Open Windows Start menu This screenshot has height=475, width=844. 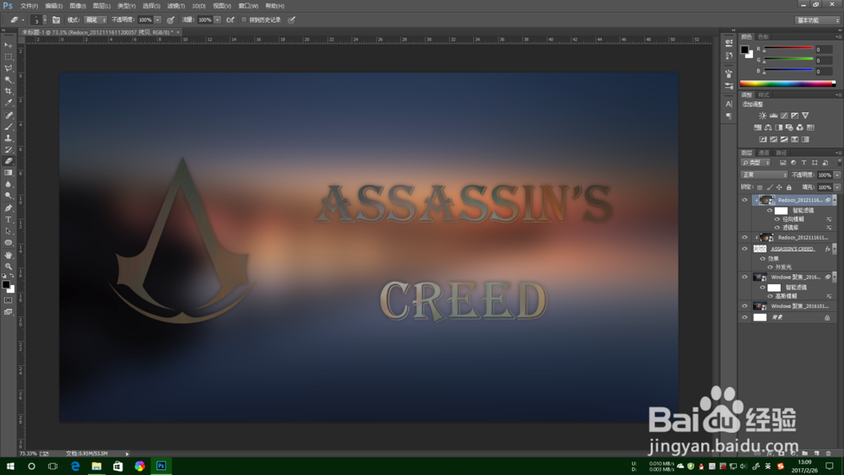pos(9,466)
